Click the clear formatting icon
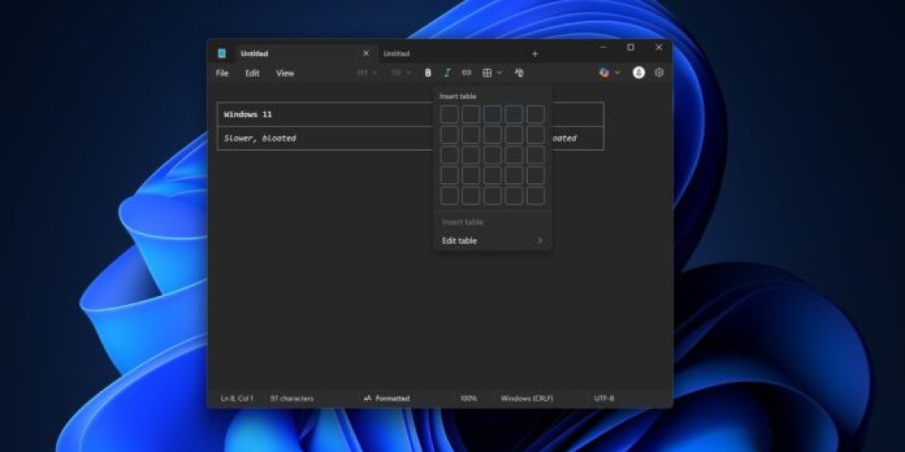 tap(519, 73)
